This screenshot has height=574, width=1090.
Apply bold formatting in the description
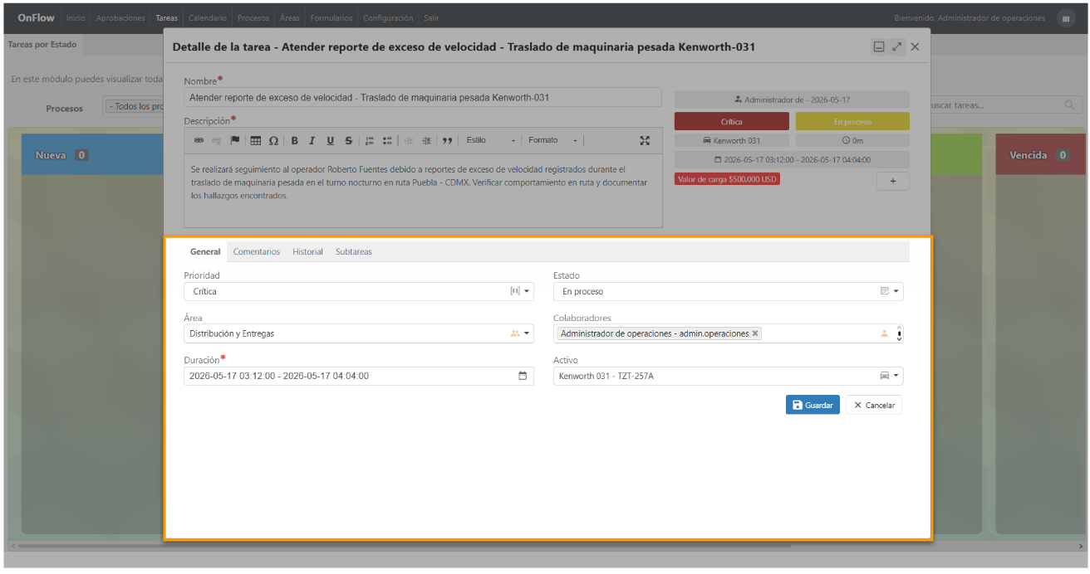coord(294,140)
